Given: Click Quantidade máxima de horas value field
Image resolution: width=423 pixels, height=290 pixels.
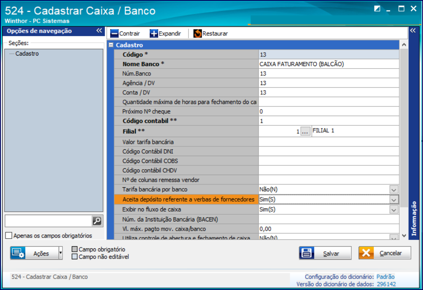Looking at the screenshot, I should pyautogui.click(x=329, y=102).
